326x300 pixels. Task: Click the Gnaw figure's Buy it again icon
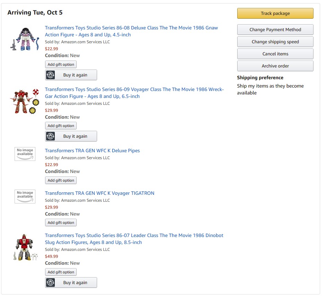click(x=51, y=75)
